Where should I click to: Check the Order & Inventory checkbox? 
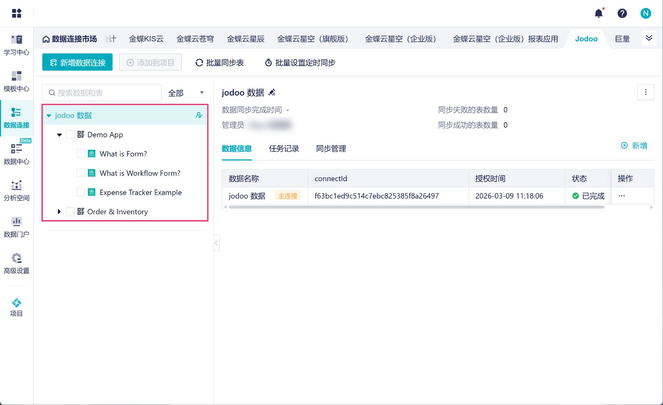point(70,211)
